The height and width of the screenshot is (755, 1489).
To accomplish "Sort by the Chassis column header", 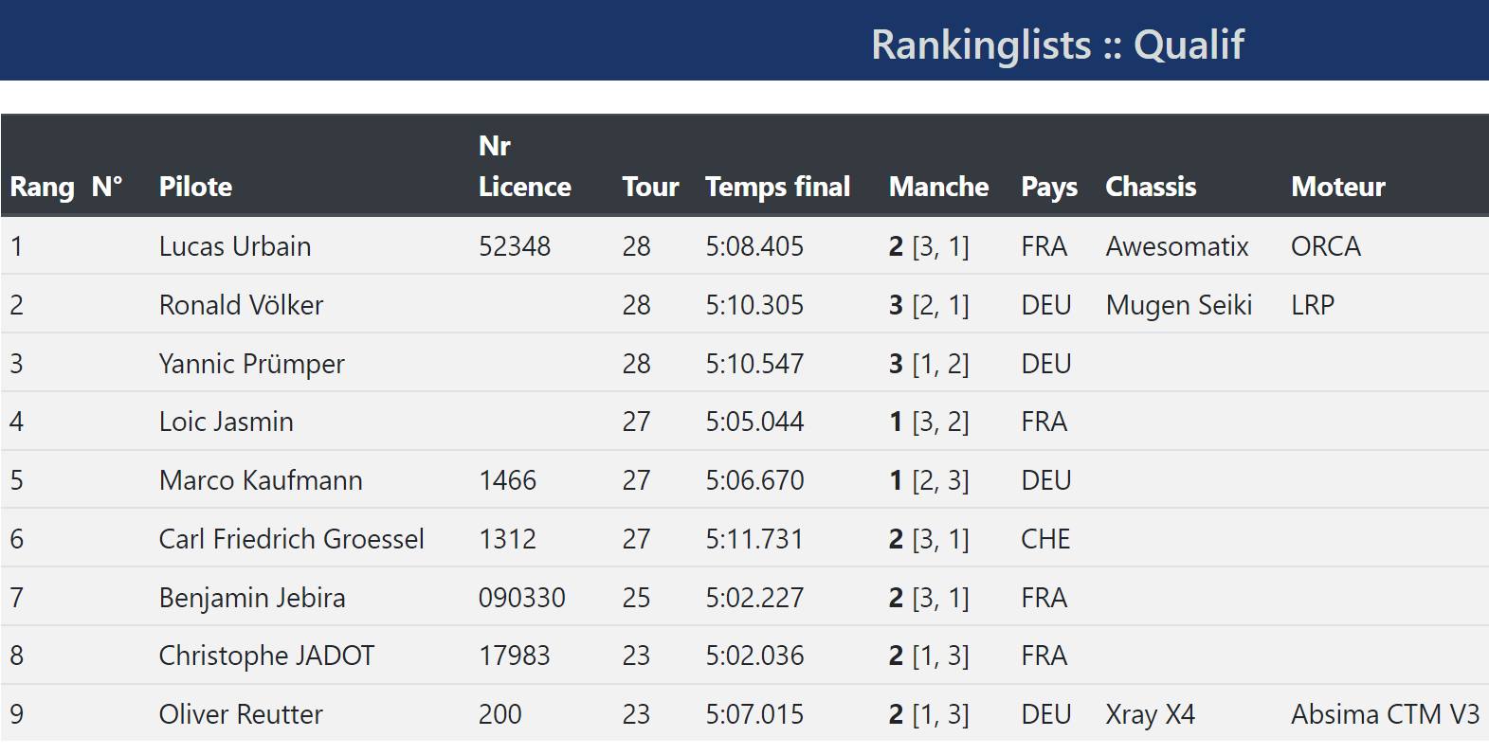I will 1151,187.
